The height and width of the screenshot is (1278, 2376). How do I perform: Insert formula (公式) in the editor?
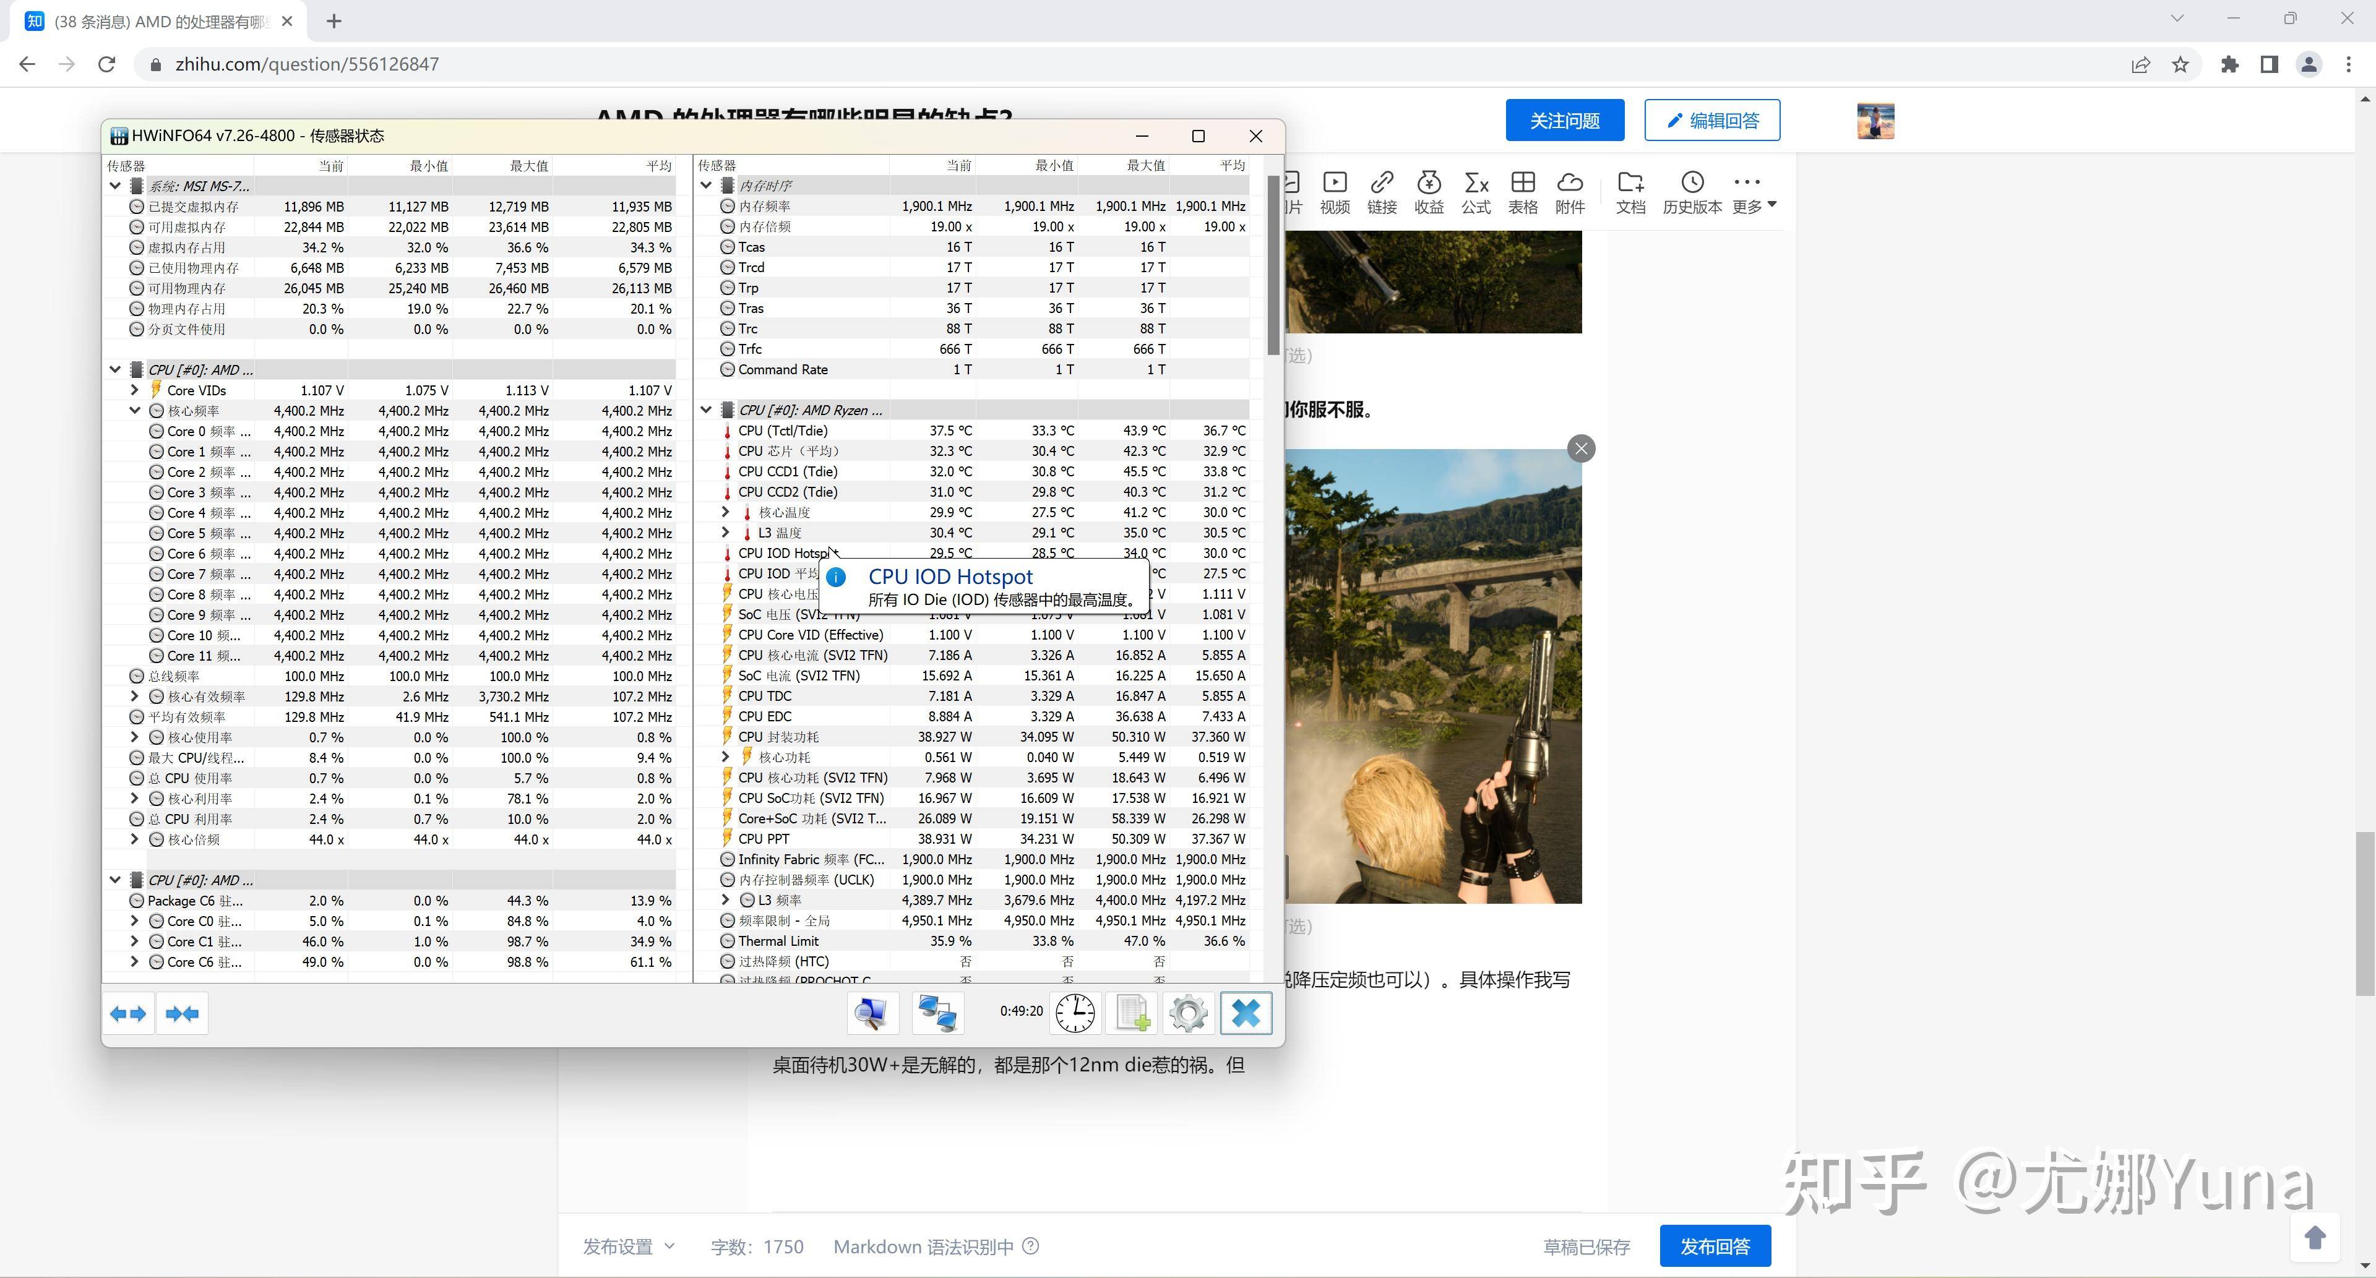[x=1476, y=193]
